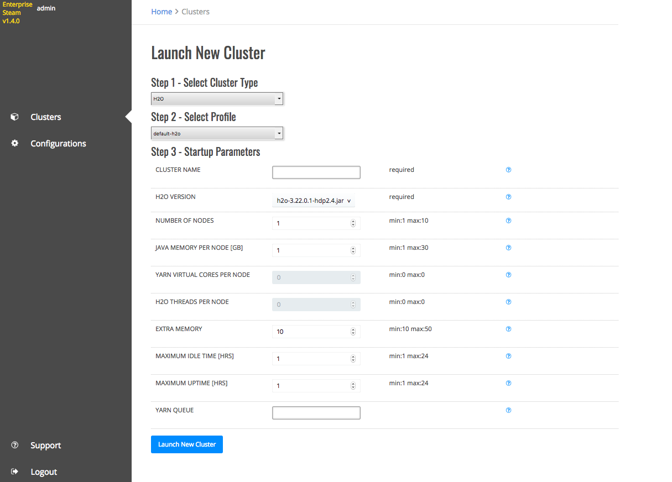Click the disabled YARN VIRTUAL CORES field
The image size is (672, 482).
click(316, 277)
